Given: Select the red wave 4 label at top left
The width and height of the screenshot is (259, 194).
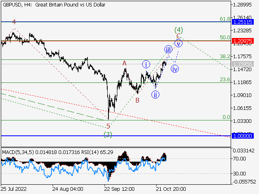Looking at the screenshot, I should pyautogui.click(x=14, y=21).
